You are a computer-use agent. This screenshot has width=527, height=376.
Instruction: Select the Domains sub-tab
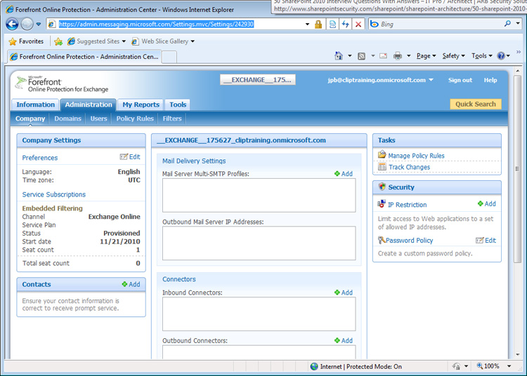coord(68,119)
